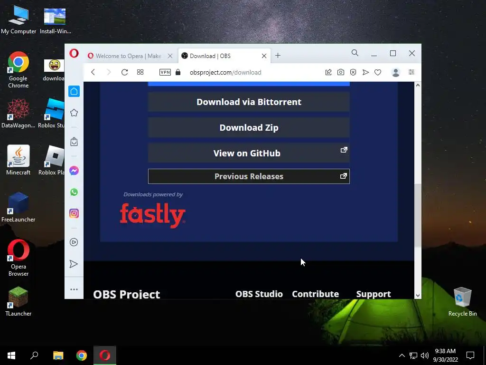Open the notification center icon

coord(470,355)
